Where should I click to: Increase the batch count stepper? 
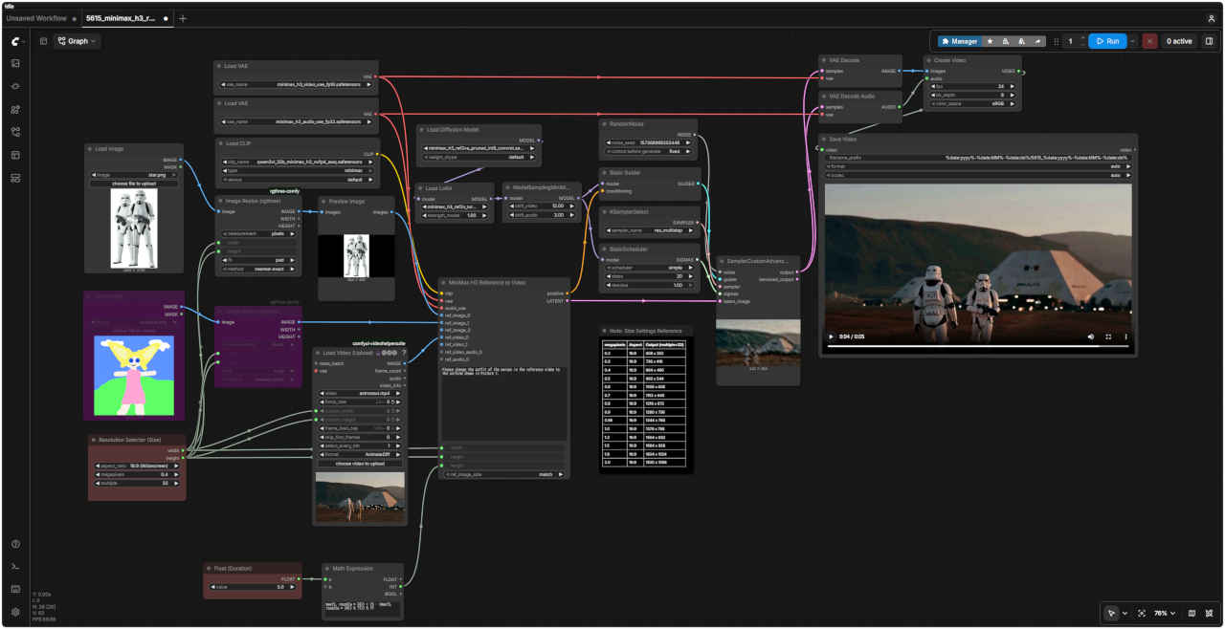tap(1082, 37)
